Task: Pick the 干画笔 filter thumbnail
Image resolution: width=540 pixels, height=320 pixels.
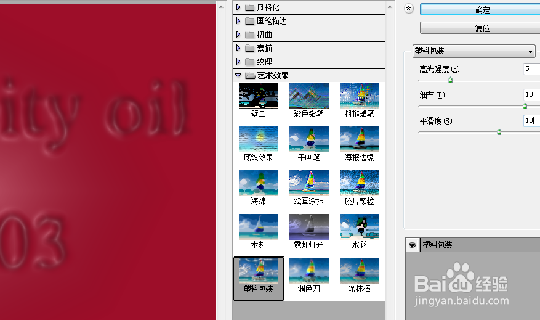Action: pyautogui.click(x=309, y=139)
